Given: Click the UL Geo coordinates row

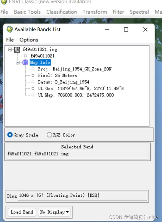Looking at the screenshot, I should [x=80, y=88].
